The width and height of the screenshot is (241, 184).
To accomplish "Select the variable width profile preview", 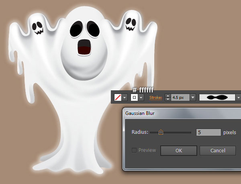I will click(217, 98).
